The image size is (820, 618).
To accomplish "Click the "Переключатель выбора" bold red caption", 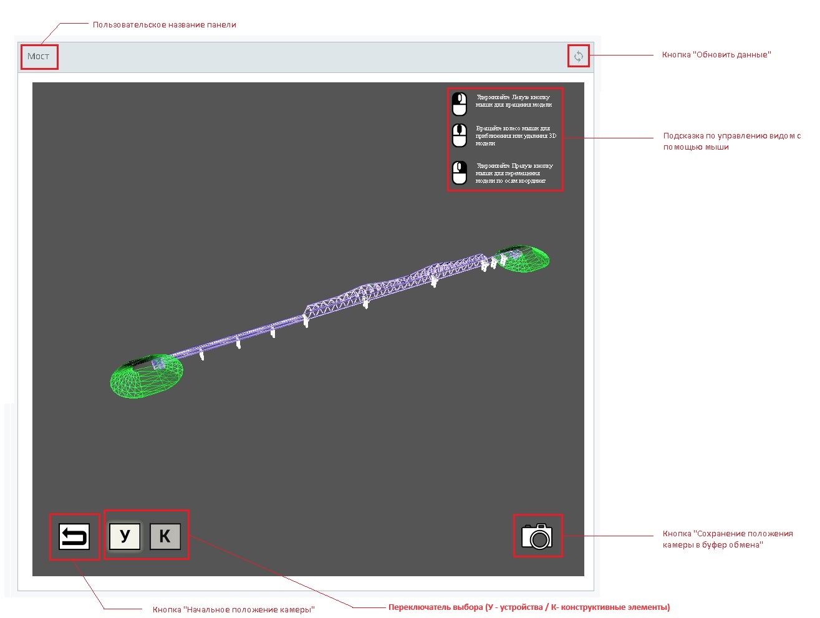I will (x=529, y=607).
